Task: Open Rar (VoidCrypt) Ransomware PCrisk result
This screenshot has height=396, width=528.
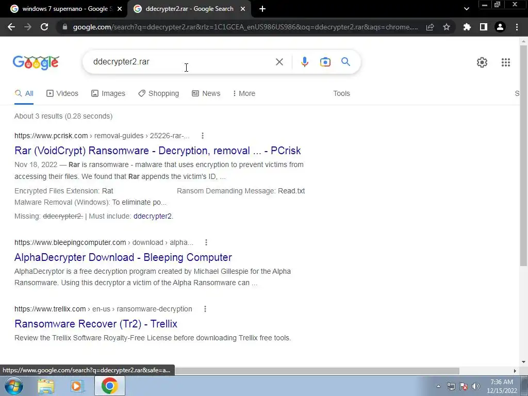Action: point(158,151)
